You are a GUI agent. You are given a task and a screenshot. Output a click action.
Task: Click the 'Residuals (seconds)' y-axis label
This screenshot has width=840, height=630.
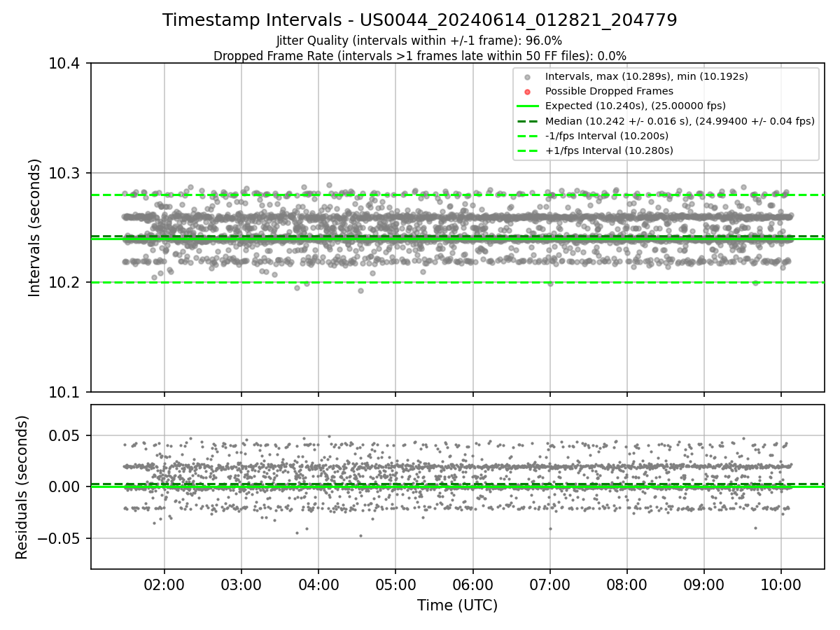click(22, 487)
